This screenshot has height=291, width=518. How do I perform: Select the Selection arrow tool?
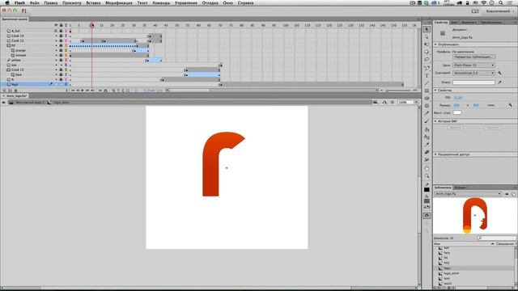pos(427,30)
